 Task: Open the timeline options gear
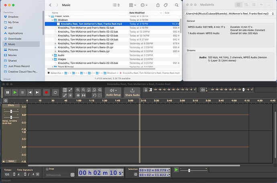6,101
